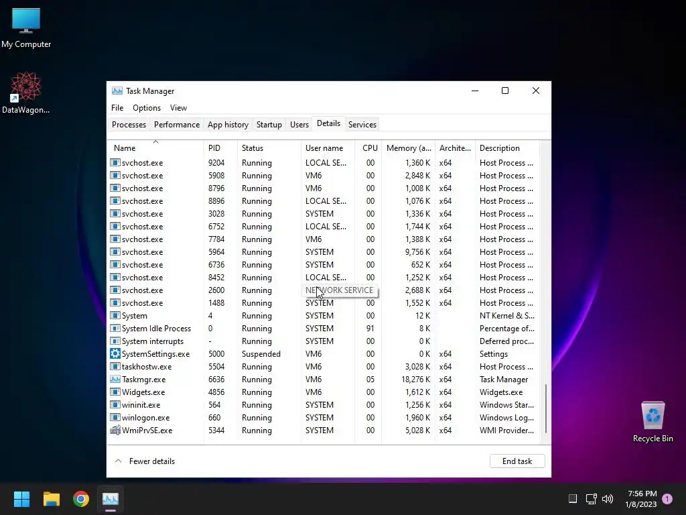Open the Options menu
This screenshot has height=515, width=686.
(x=147, y=108)
